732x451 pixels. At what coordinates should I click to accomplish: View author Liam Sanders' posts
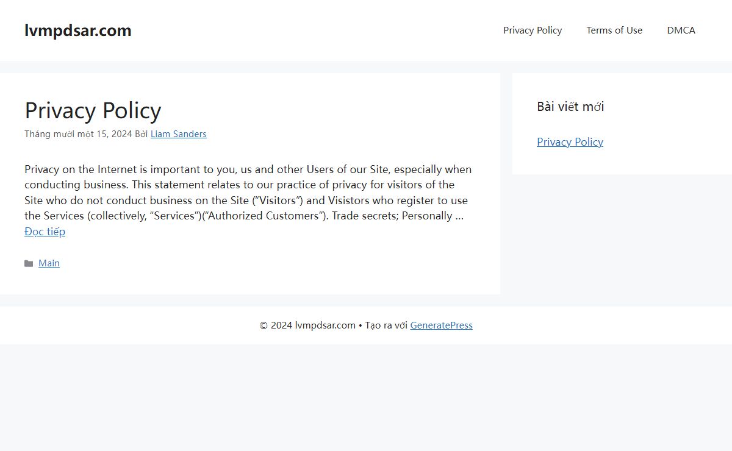[179, 134]
